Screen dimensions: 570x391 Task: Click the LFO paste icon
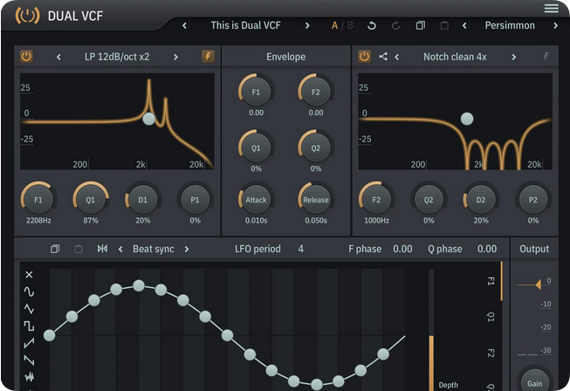[79, 249]
